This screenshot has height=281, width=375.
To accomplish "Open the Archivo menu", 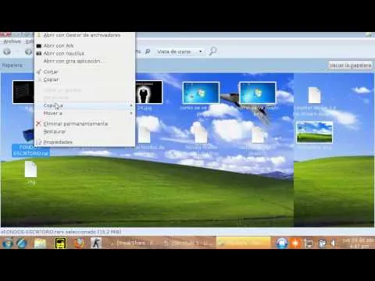I will click(12, 41).
